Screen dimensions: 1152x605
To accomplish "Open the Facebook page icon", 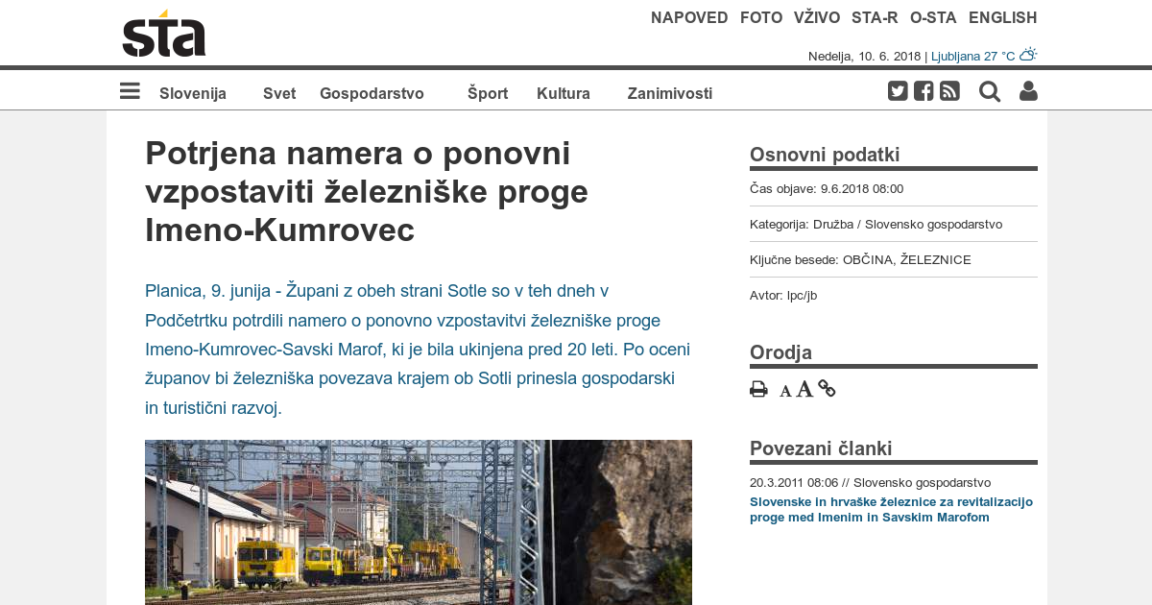I will point(924,92).
